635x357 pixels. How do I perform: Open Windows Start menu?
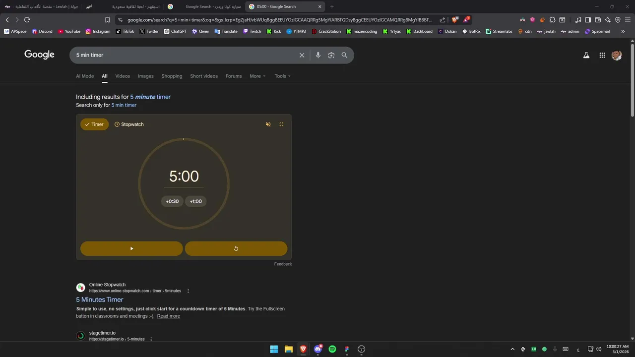pos(274,349)
